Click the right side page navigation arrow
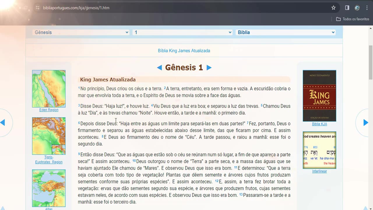The height and width of the screenshot is (210, 373). [x=366, y=123]
